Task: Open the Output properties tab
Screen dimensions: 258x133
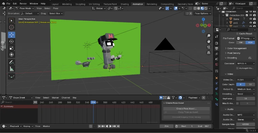Action: 216,49
